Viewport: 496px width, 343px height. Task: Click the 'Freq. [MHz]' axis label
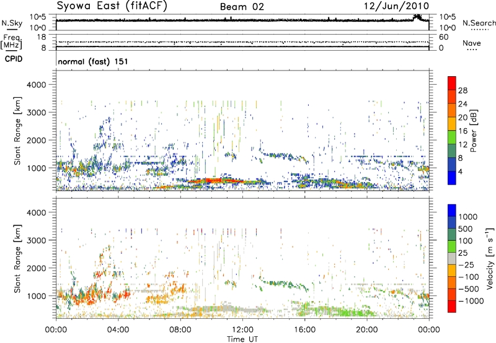pyautogui.click(x=11, y=42)
